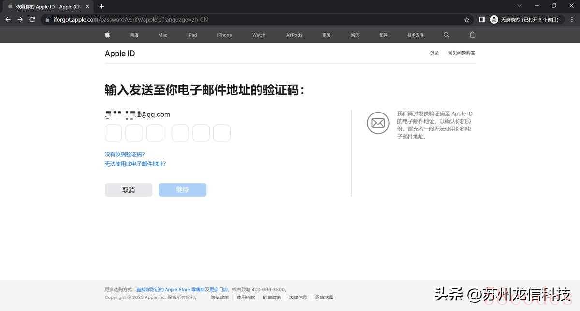Click the 无法使用此电子邮件地址? link
Image resolution: width=580 pixels, height=311 pixels.
click(x=135, y=164)
